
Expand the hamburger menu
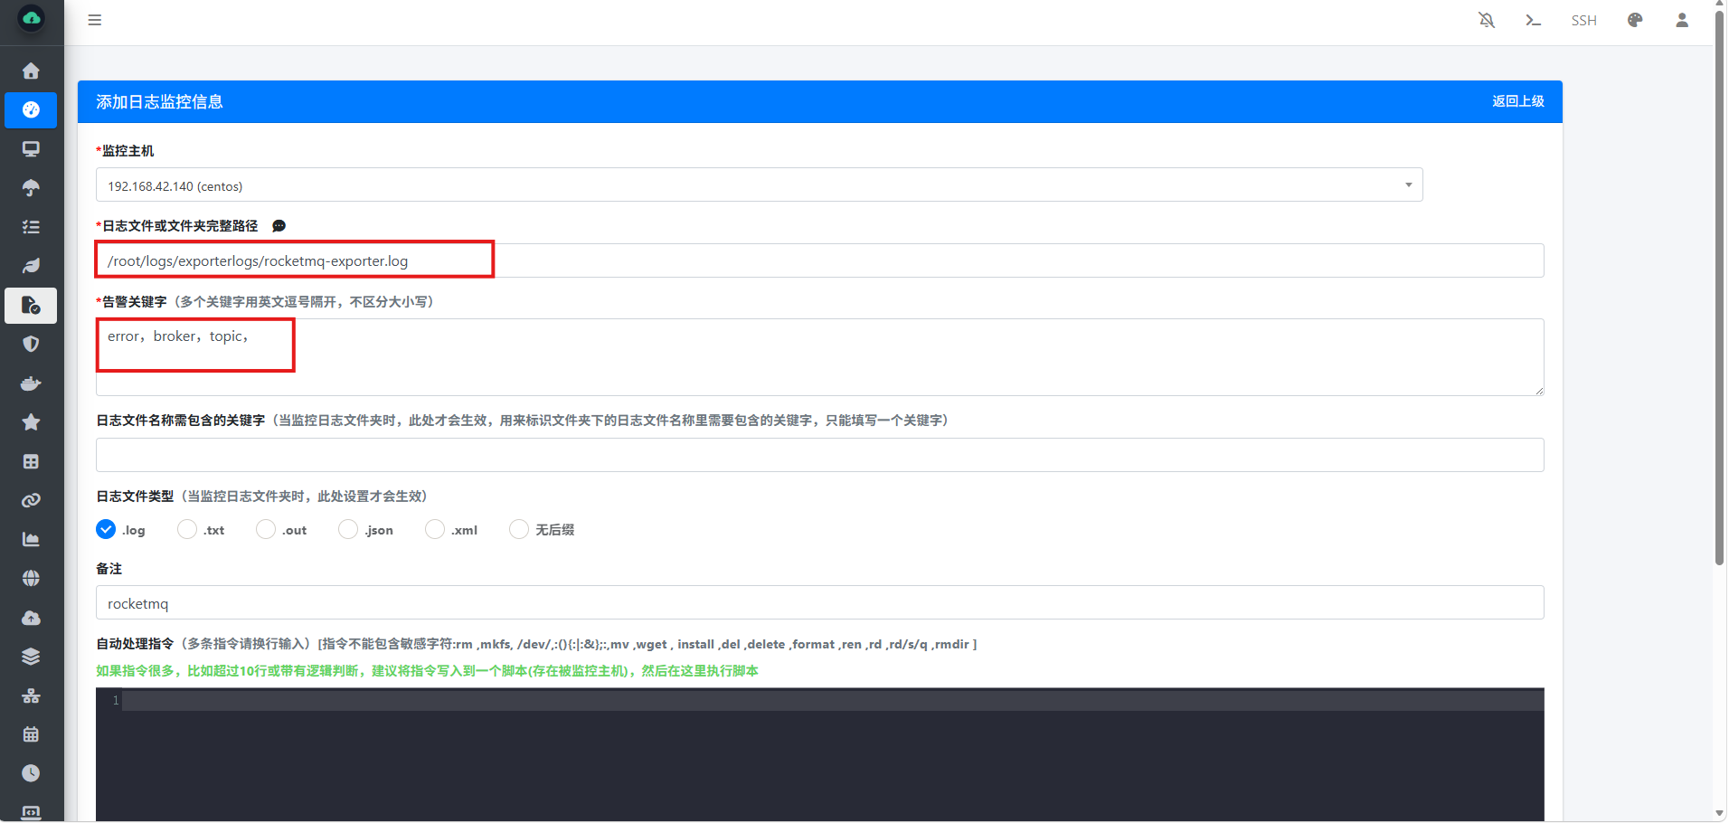(94, 20)
